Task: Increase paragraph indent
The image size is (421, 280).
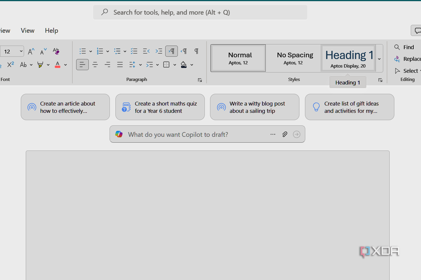Action: (x=159, y=51)
